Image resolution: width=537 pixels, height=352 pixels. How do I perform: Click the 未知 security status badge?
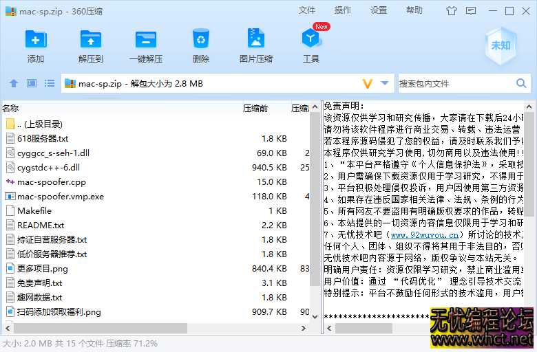click(500, 45)
